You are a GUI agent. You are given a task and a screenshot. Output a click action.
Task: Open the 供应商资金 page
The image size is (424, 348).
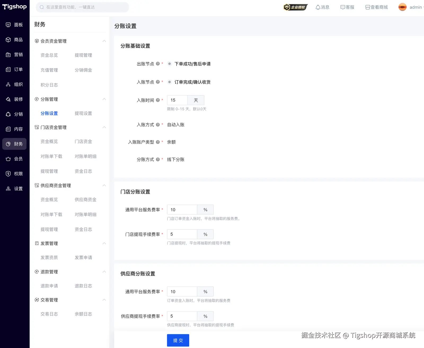click(85, 200)
